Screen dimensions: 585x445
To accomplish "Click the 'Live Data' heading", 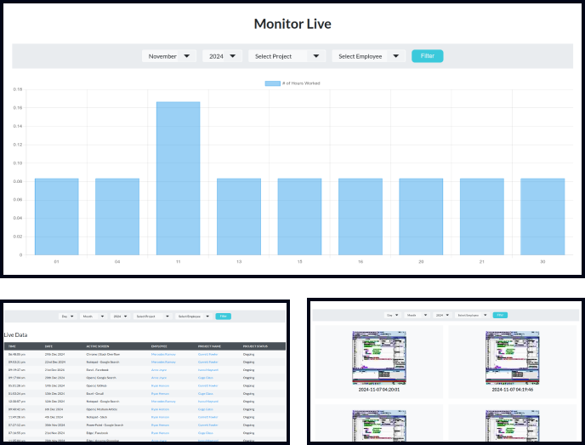I will tap(15, 335).
